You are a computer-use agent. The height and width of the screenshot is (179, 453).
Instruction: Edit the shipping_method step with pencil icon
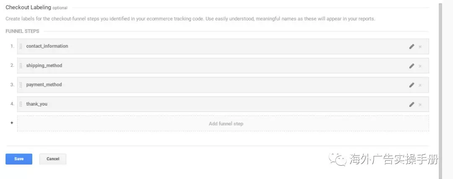[x=411, y=66]
